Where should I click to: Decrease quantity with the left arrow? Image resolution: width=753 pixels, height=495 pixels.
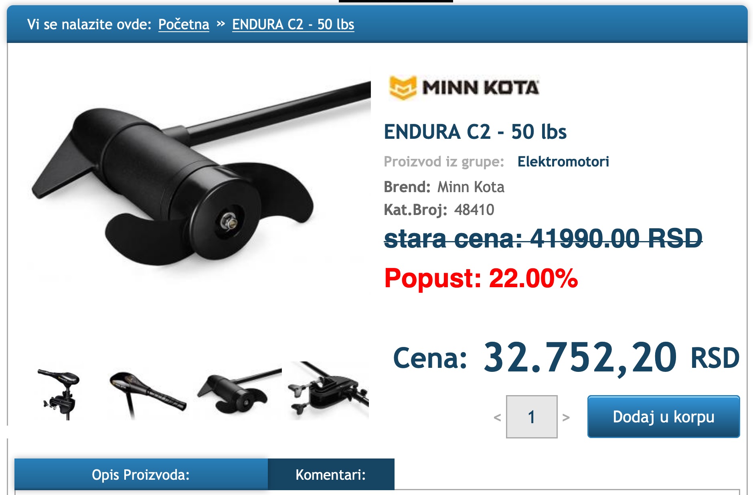pos(497,417)
